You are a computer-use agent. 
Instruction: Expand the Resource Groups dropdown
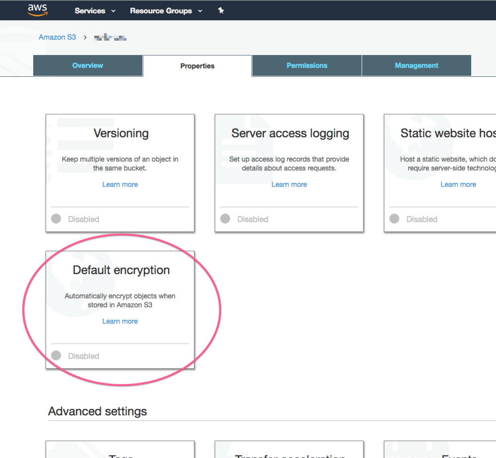(166, 11)
